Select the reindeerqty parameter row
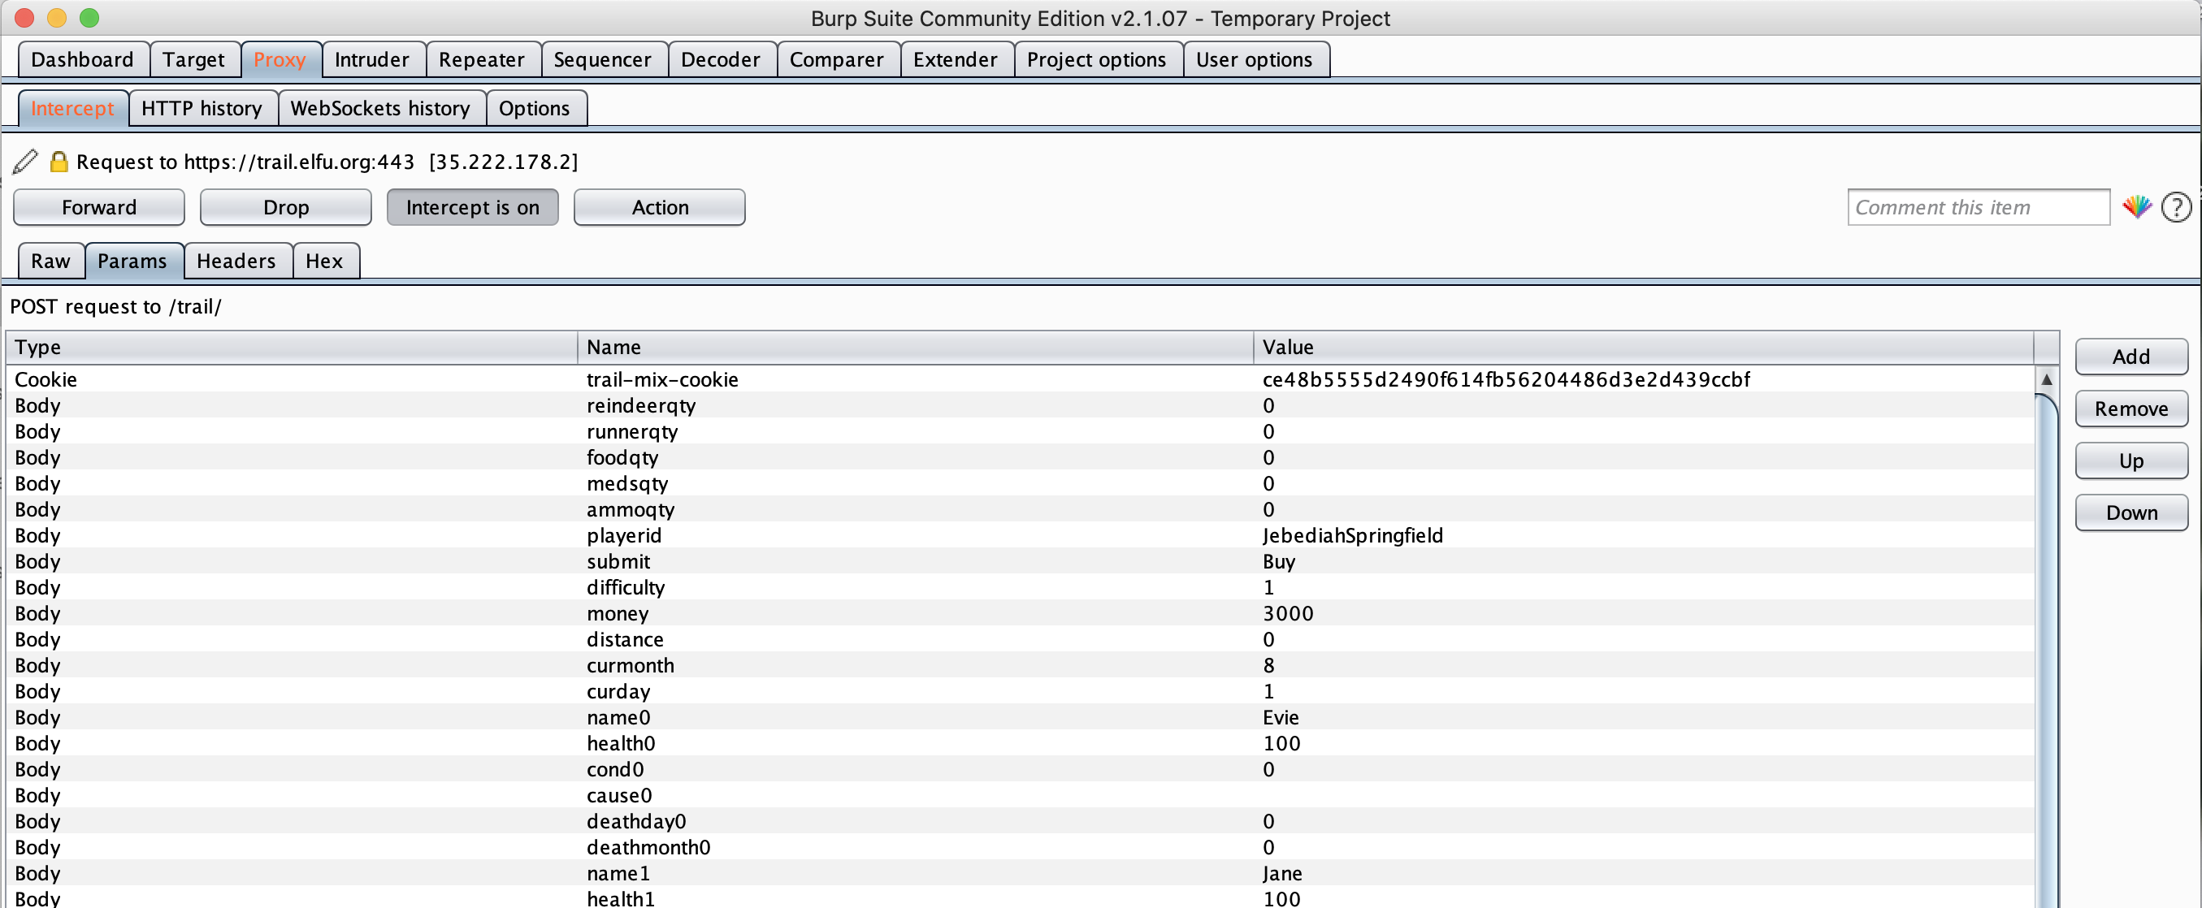Viewport: 2202px width, 908px height. pyautogui.click(x=1020, y=406)
